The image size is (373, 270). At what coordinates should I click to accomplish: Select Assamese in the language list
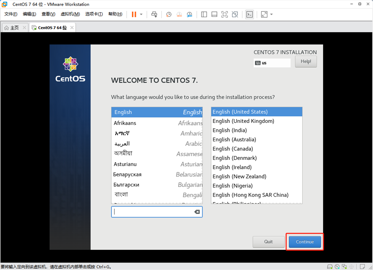(x=157, y=154)
